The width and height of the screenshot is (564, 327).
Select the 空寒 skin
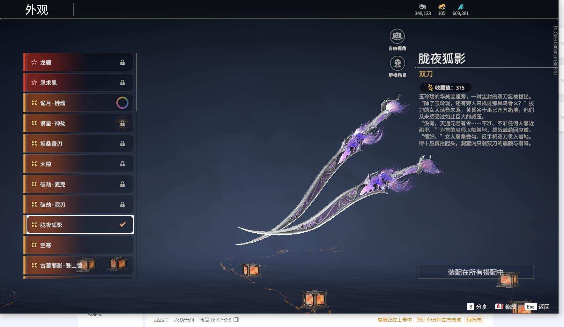[79, 245]
